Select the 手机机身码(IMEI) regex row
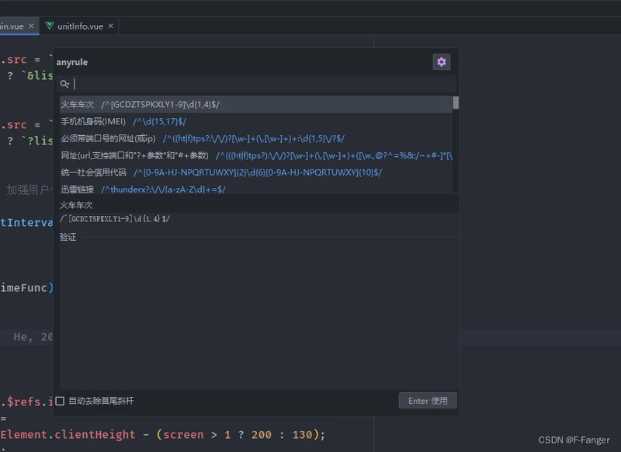The width and height of the screenshot is (621, 452). click(x=256, y=122)
